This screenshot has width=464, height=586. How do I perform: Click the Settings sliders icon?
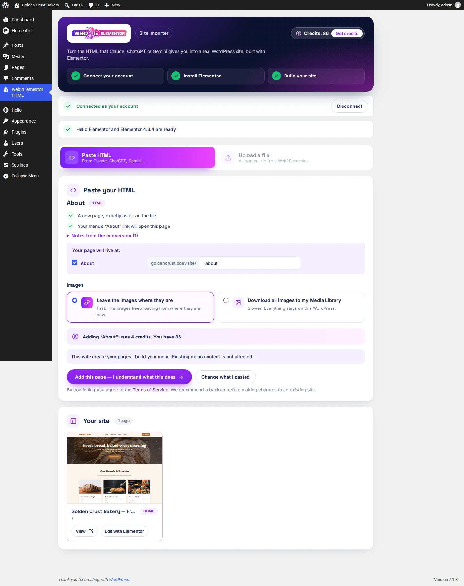[x=6, y=165]
